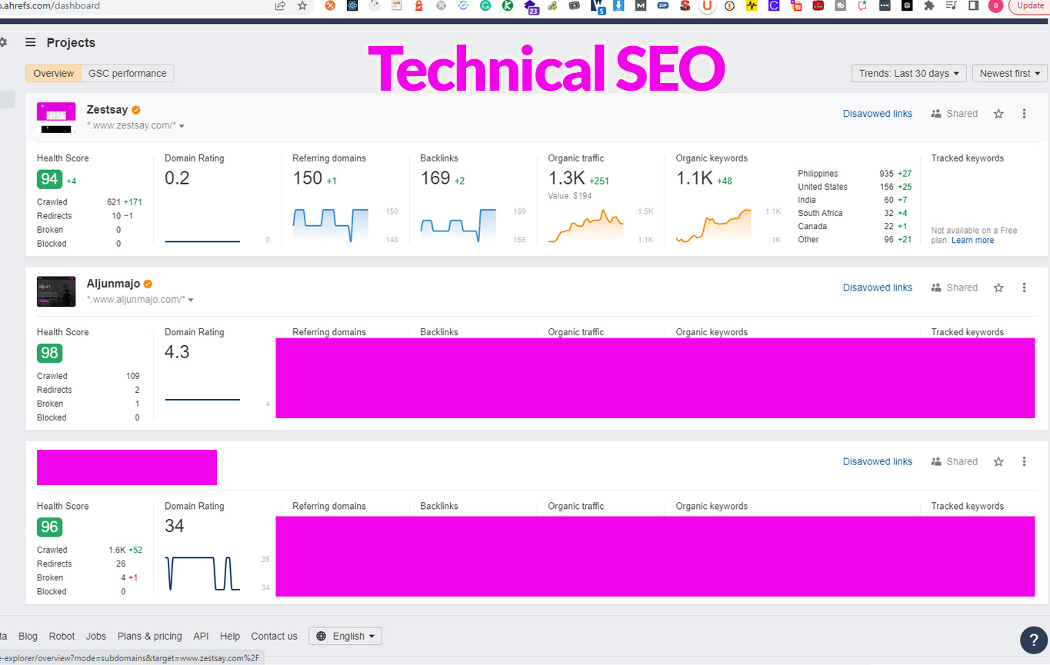Open the browser media controls icon
1050x665 pixels.
click(952, 5)
